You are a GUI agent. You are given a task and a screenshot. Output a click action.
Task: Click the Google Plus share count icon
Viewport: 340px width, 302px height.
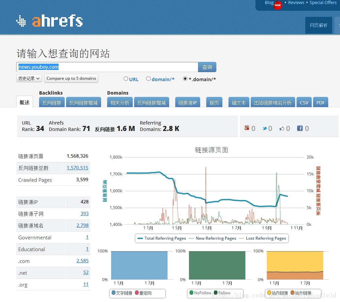247,128
